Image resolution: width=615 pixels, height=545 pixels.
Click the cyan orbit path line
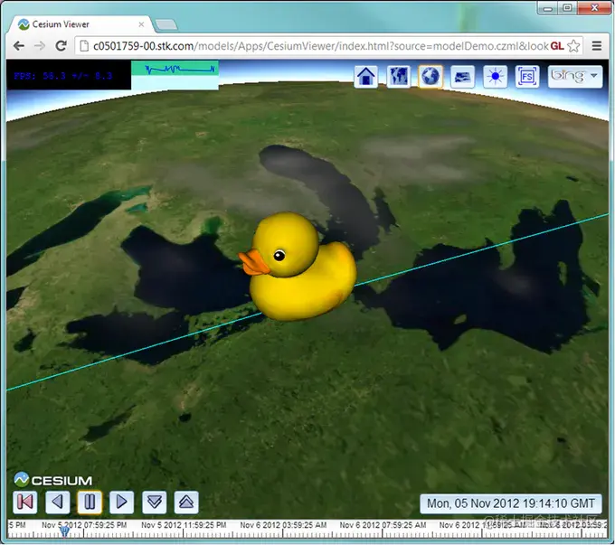[x=481, y=249]
